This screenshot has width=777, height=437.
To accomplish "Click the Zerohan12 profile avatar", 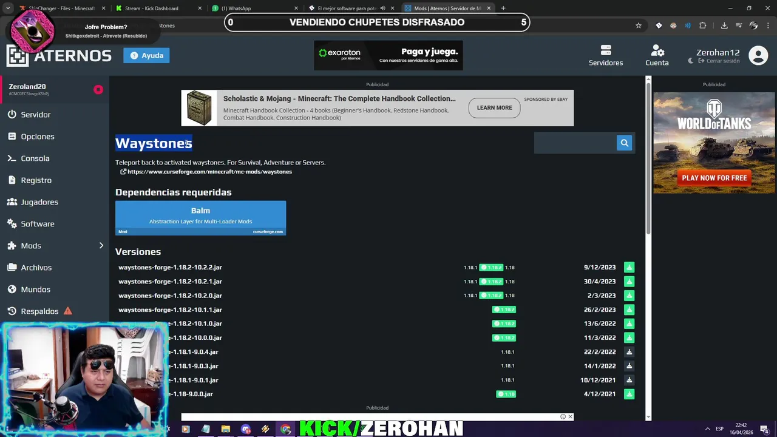I will coord(758,55).
